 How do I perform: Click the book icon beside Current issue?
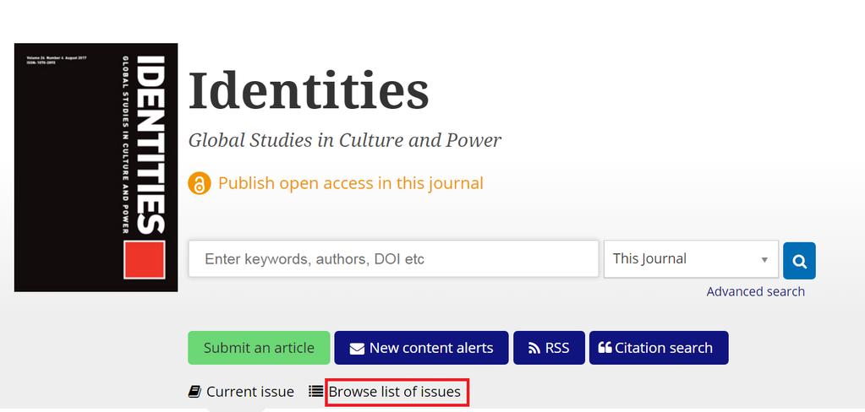point(194,392)
